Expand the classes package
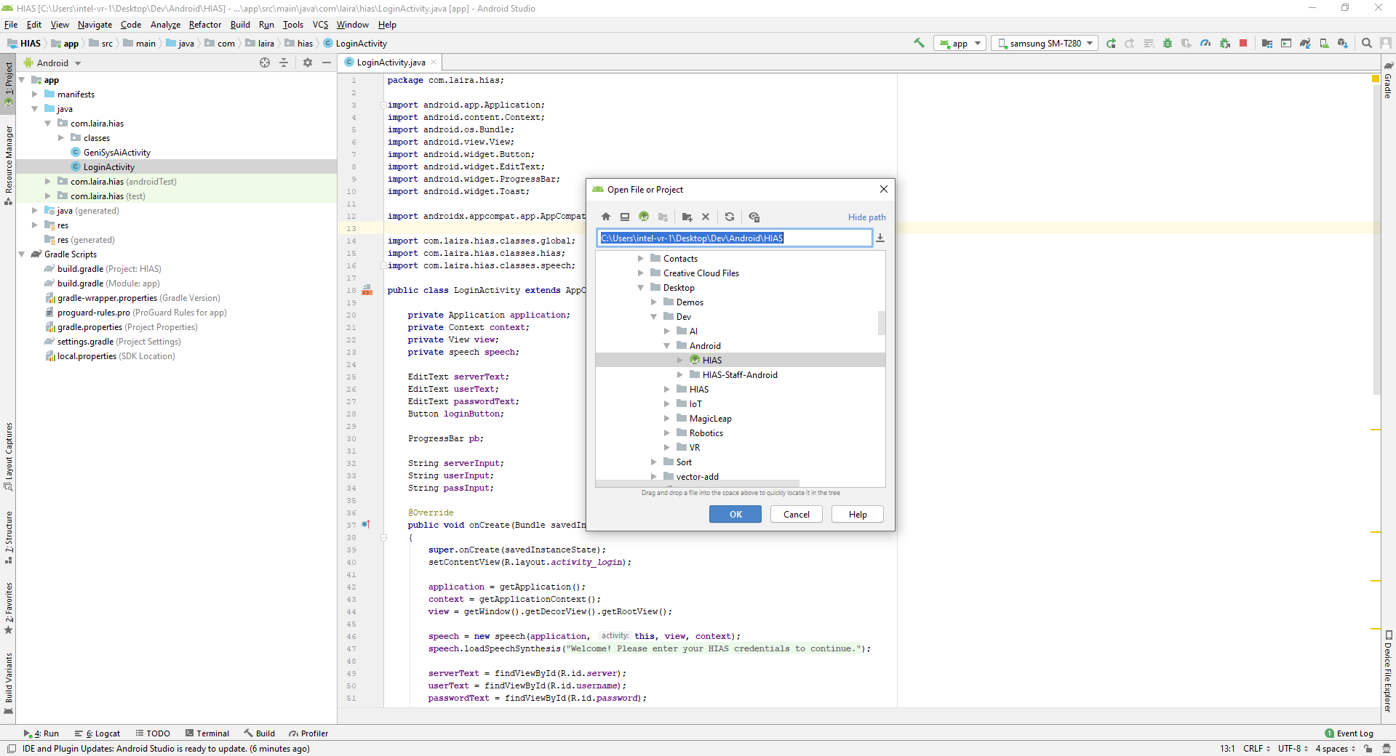This screenshot has width=1396, height=756. [61, 138]
